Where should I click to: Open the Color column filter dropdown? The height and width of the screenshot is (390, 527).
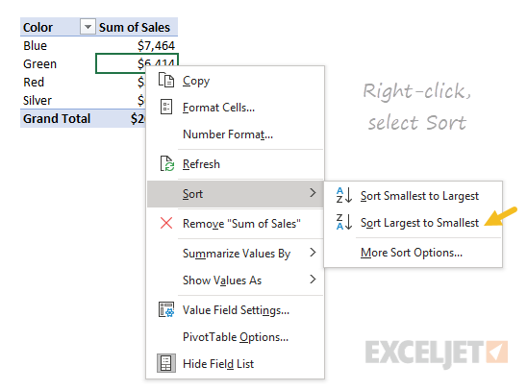(x=88, y=27)
